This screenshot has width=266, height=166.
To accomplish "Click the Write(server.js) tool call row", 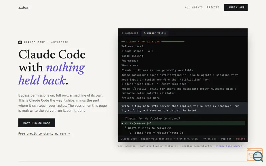I will (183, 123).
